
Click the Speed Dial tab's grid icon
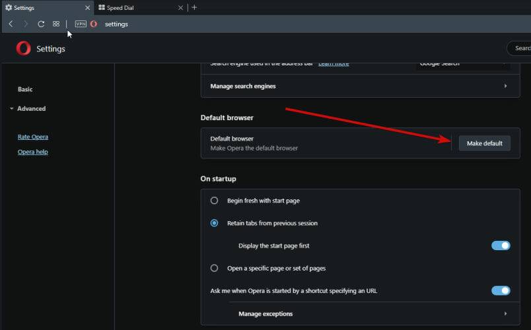click(102, 7)
